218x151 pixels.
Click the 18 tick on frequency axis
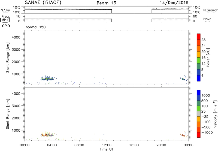pyautogui.click(x=18, y=16)
